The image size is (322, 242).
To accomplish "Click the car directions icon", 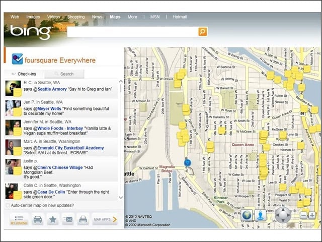I will click(x=38, y=219).
